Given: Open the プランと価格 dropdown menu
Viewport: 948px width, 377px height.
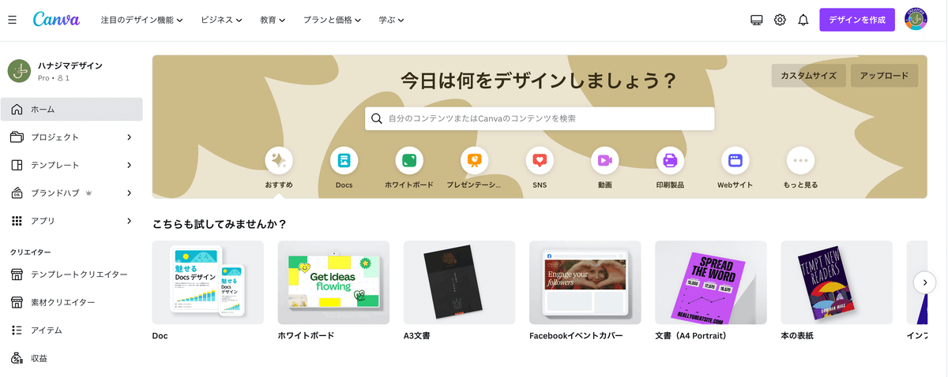Looking at the screenshot, I should tap(333, 20).
